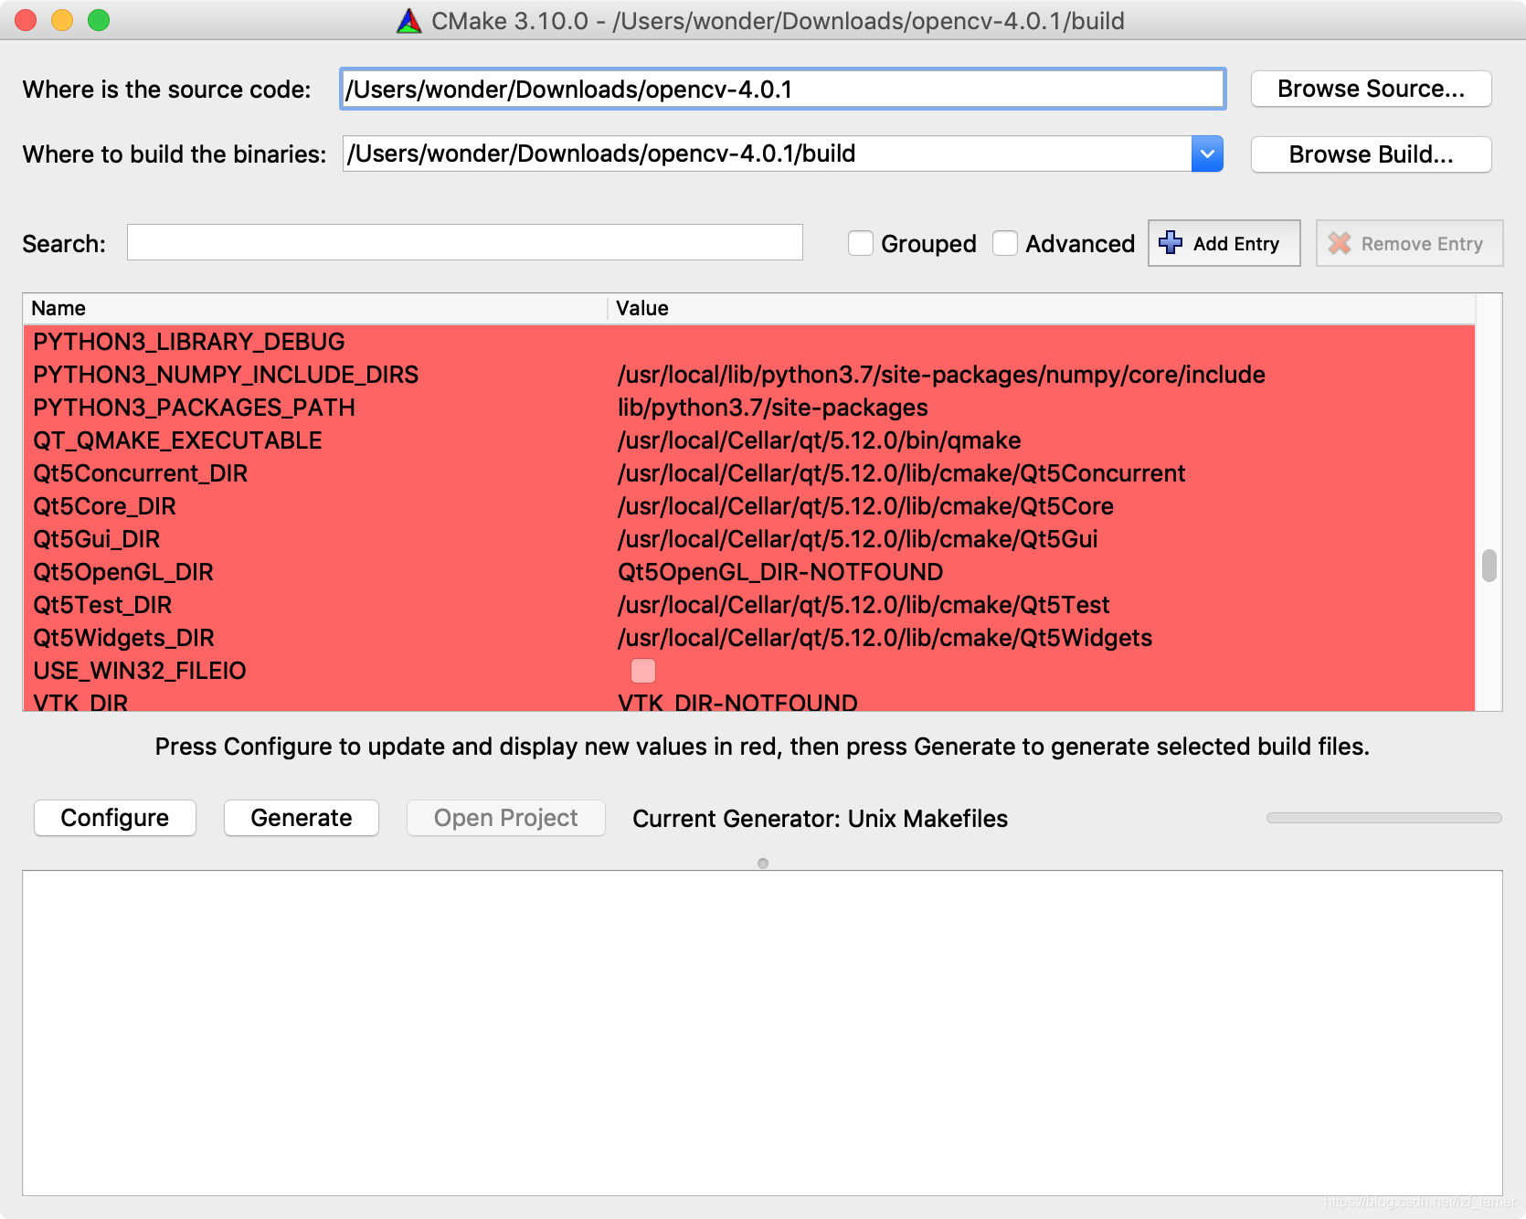Select the Qt5Widgets_DIR entry name
The height and width of the screenshot is (1219, 1526).
(x=123, y=638)
